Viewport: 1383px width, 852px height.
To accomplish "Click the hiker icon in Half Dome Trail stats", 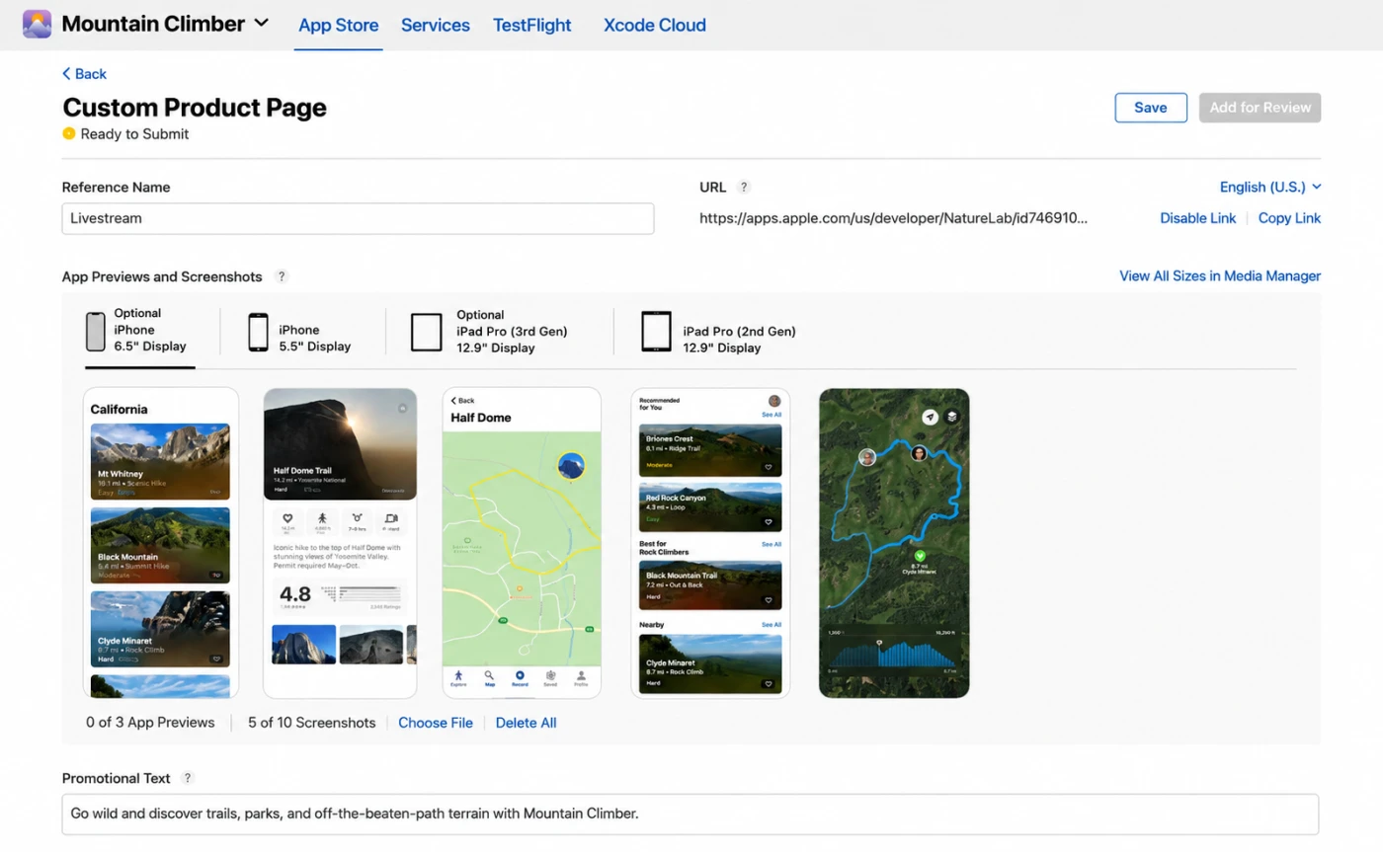I will click(322, 517).
